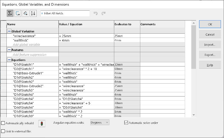Click the Value / Equation column header

click(86, 24)
